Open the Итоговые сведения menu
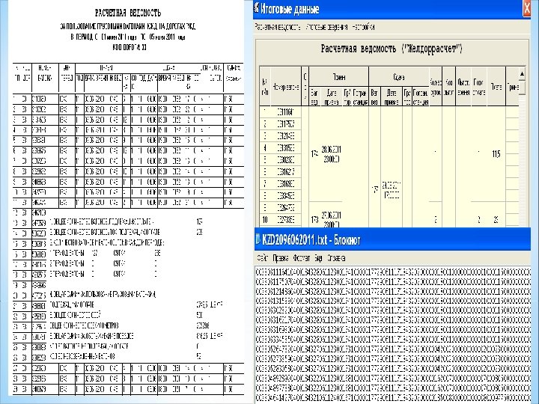The height and width of the screenshot is (404, 539). coord(326,27)
